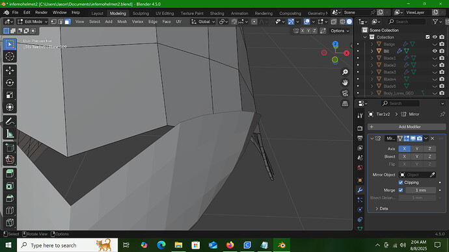This screenshot has height=252, width=449.
Task: Toggle Mirror modifier show in edit mode
Action: coord(406,138)
